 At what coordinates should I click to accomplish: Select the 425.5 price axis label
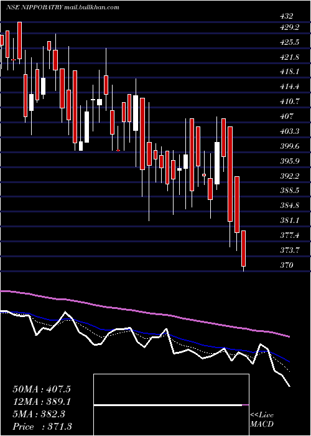pyautogui.click(x=289, y=42)
